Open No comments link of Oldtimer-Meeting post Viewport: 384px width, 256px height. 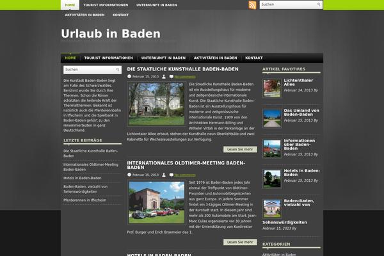pos(185,175)
